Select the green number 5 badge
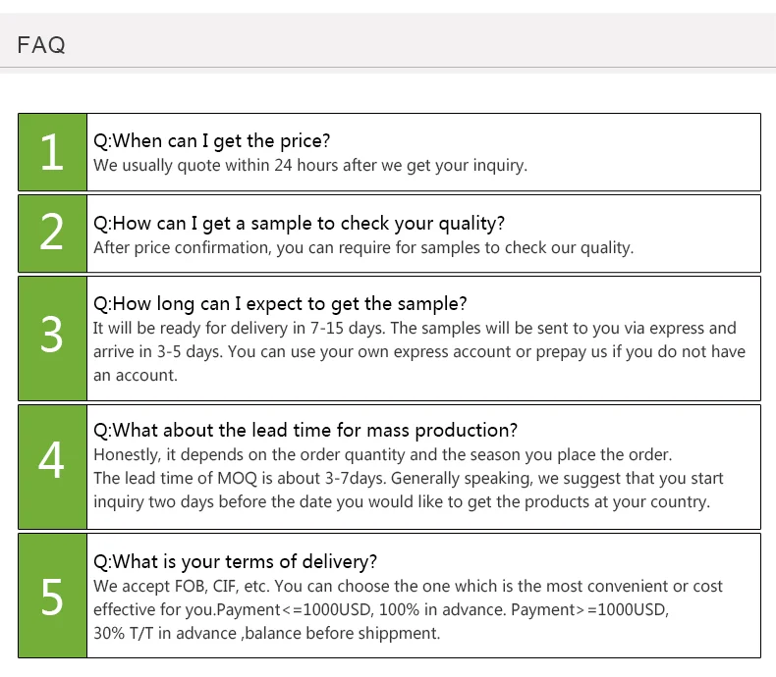 [x=52, y=596]
